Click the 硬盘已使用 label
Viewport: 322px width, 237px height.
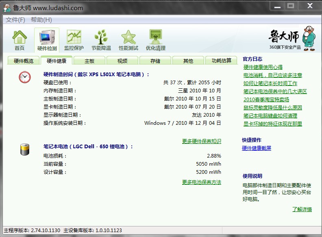point(57,83)
